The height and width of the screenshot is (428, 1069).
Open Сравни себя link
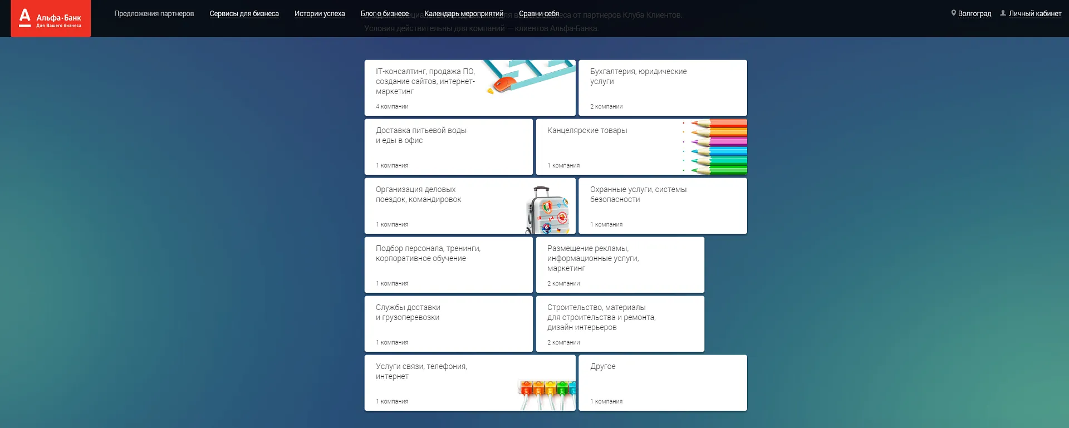coord(538,14)
